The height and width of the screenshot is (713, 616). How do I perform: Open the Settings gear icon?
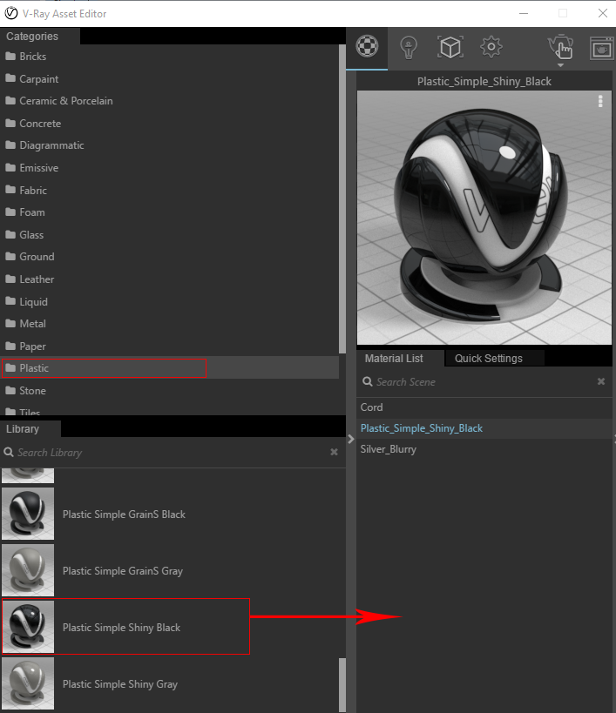491,46
